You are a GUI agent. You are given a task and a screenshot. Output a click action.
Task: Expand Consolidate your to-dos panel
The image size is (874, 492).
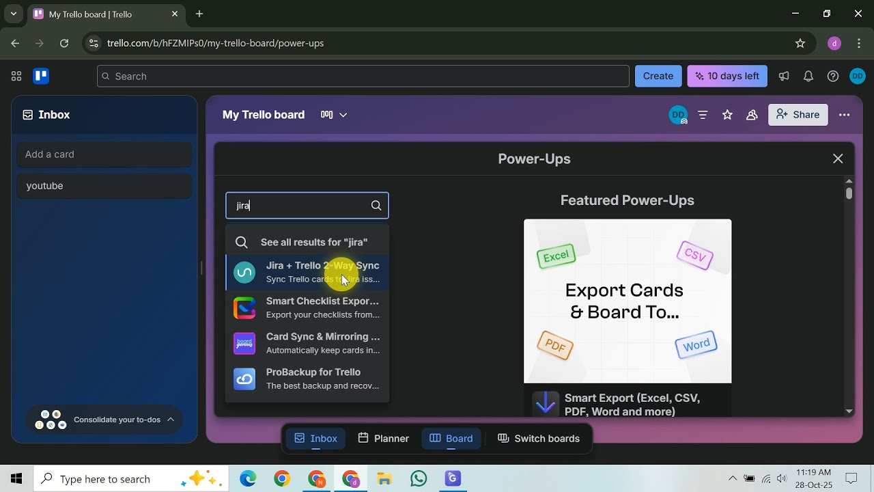point(104,420)
